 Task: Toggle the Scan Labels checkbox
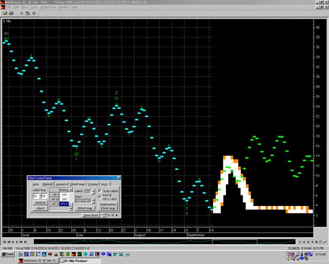99,191
